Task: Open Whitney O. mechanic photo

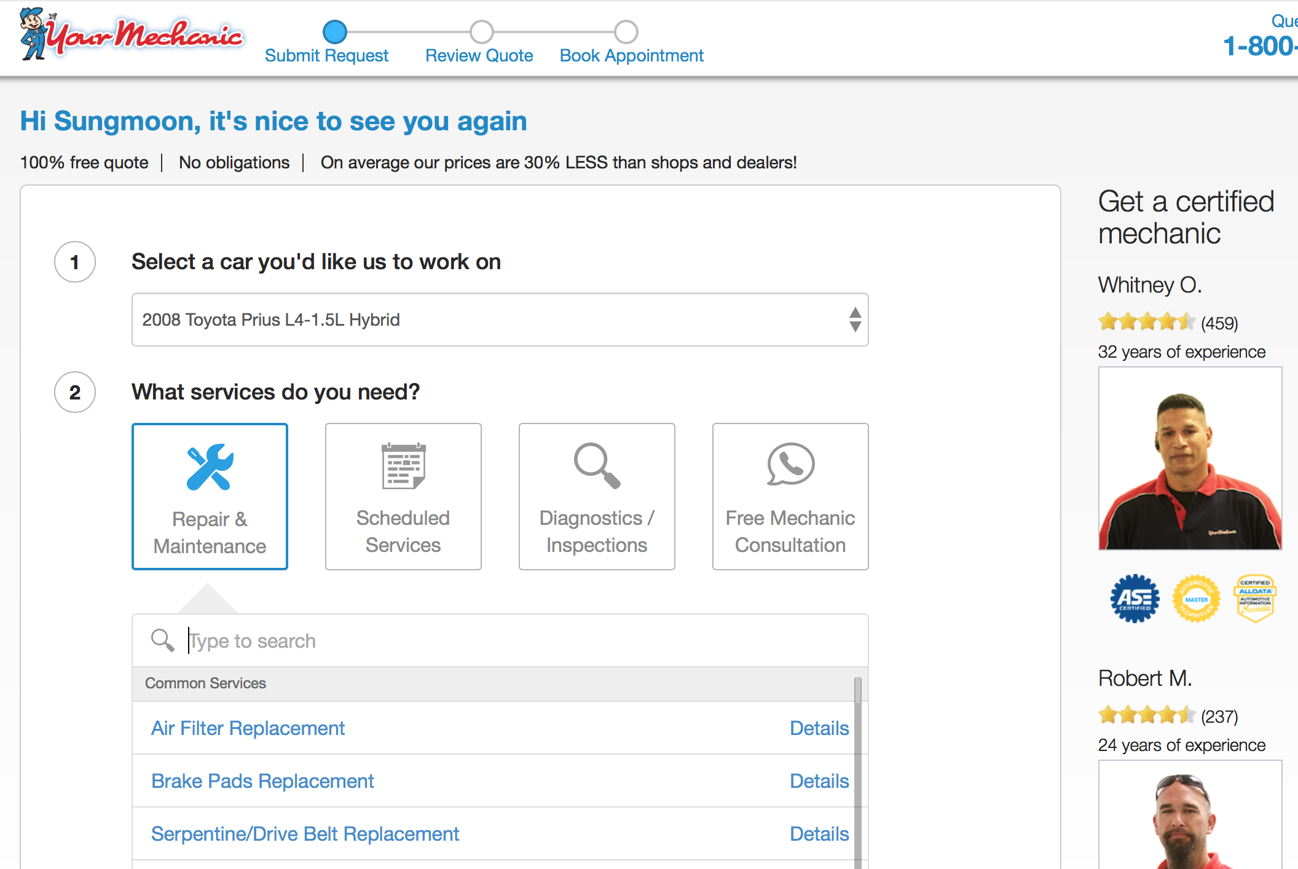Action: tap(1190, 458)
